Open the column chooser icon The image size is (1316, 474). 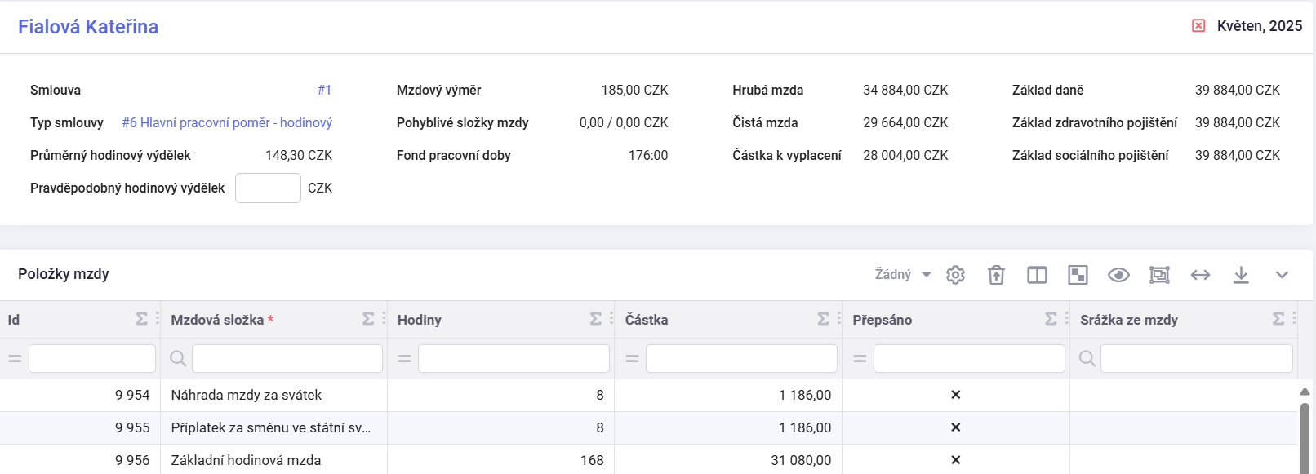coord(1037,275)
